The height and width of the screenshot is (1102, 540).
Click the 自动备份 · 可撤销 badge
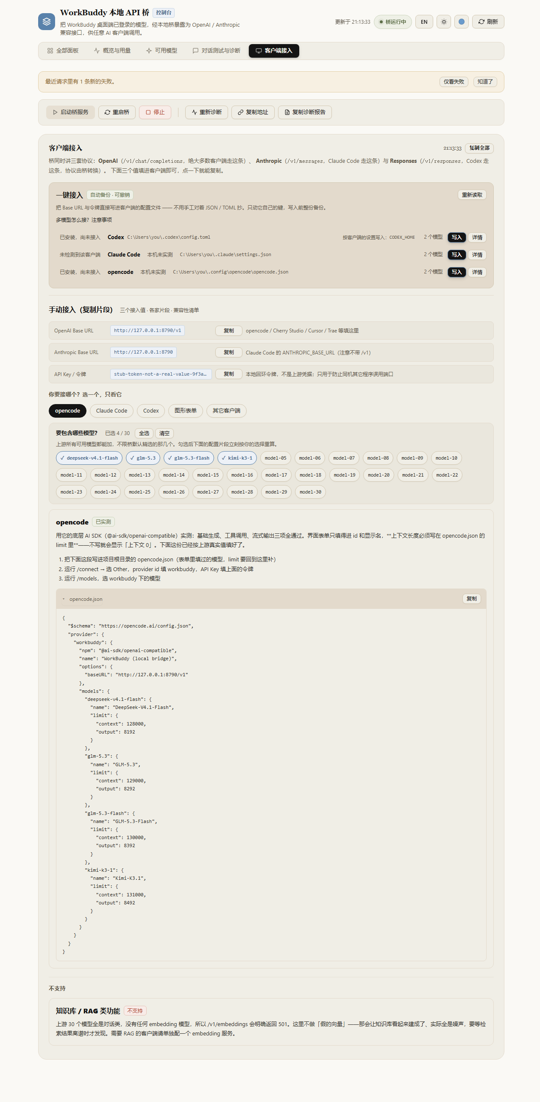(x=110, y=195)
